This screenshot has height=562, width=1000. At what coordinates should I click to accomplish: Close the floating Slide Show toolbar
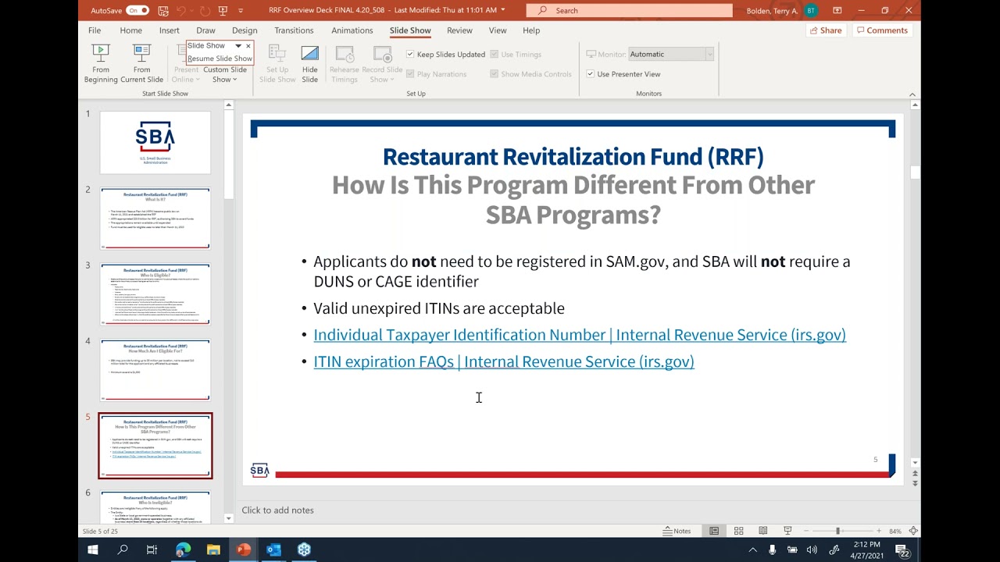coord(248,46)
